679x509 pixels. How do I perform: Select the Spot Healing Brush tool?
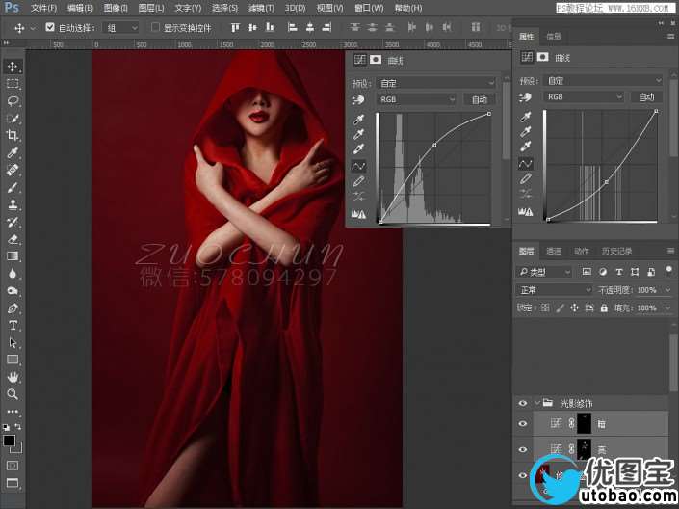pos(13,170)
